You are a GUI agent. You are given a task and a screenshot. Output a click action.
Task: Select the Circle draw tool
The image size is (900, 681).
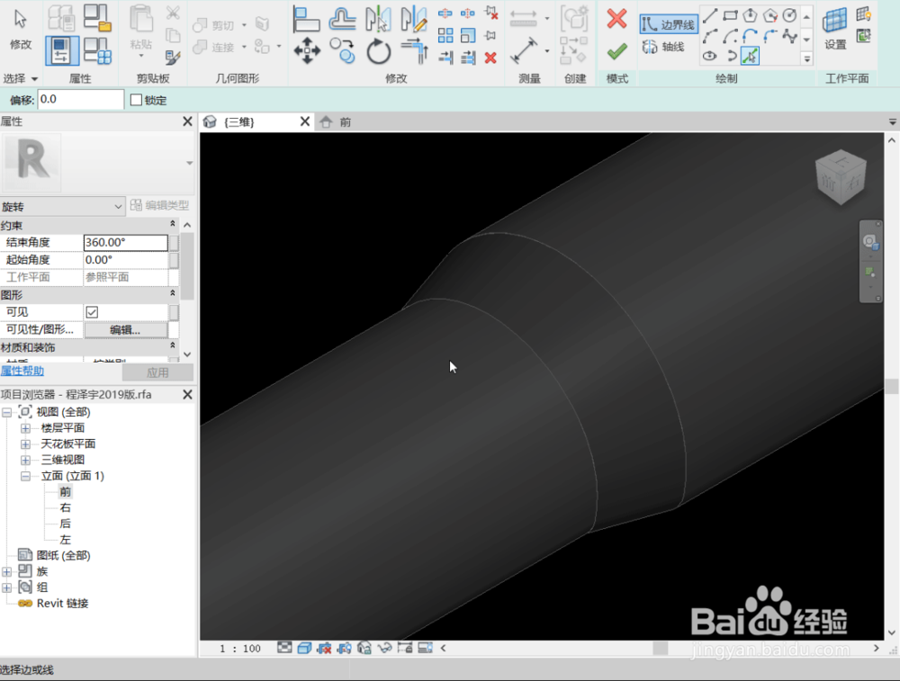tap(790, 15)
